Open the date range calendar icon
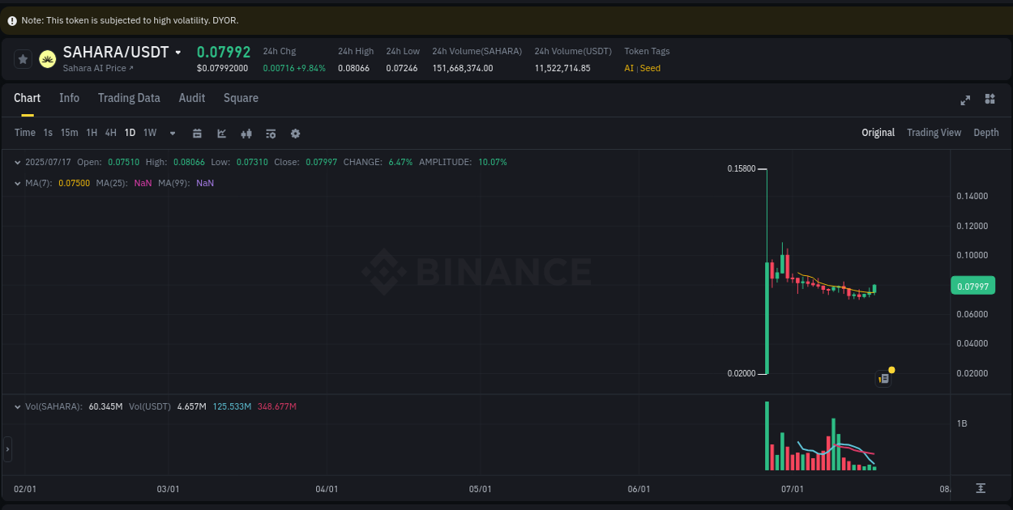 pos(197,133)
